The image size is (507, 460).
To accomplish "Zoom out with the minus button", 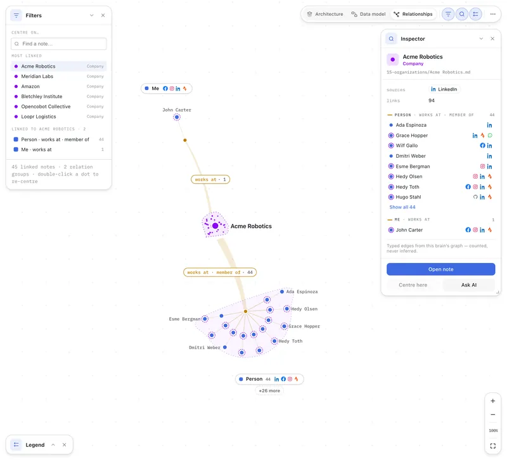I will 493,414.
